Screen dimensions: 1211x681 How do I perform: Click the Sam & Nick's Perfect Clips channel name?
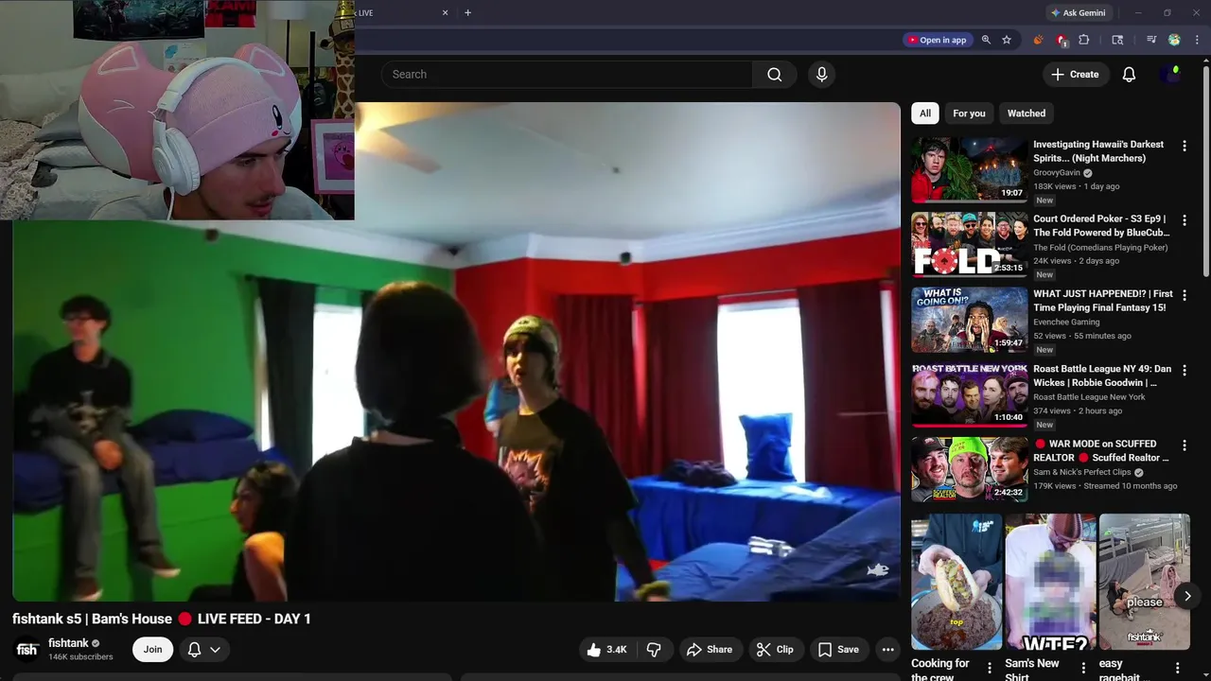(1081, 472)
